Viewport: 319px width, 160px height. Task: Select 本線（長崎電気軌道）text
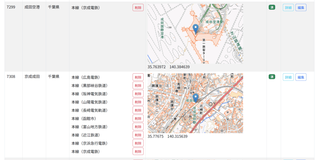click(90, 110)
